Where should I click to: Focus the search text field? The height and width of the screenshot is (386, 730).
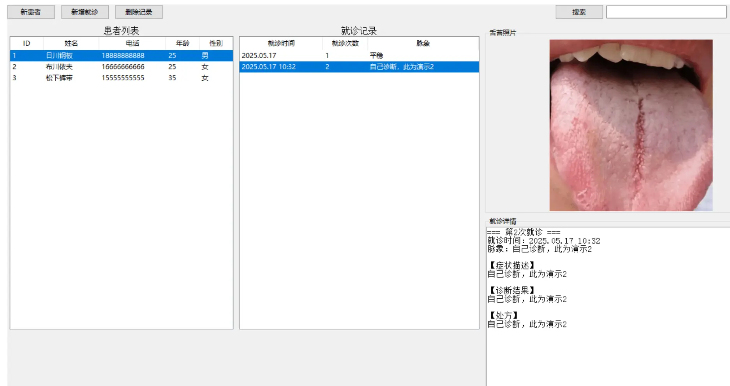pos(666,12)
